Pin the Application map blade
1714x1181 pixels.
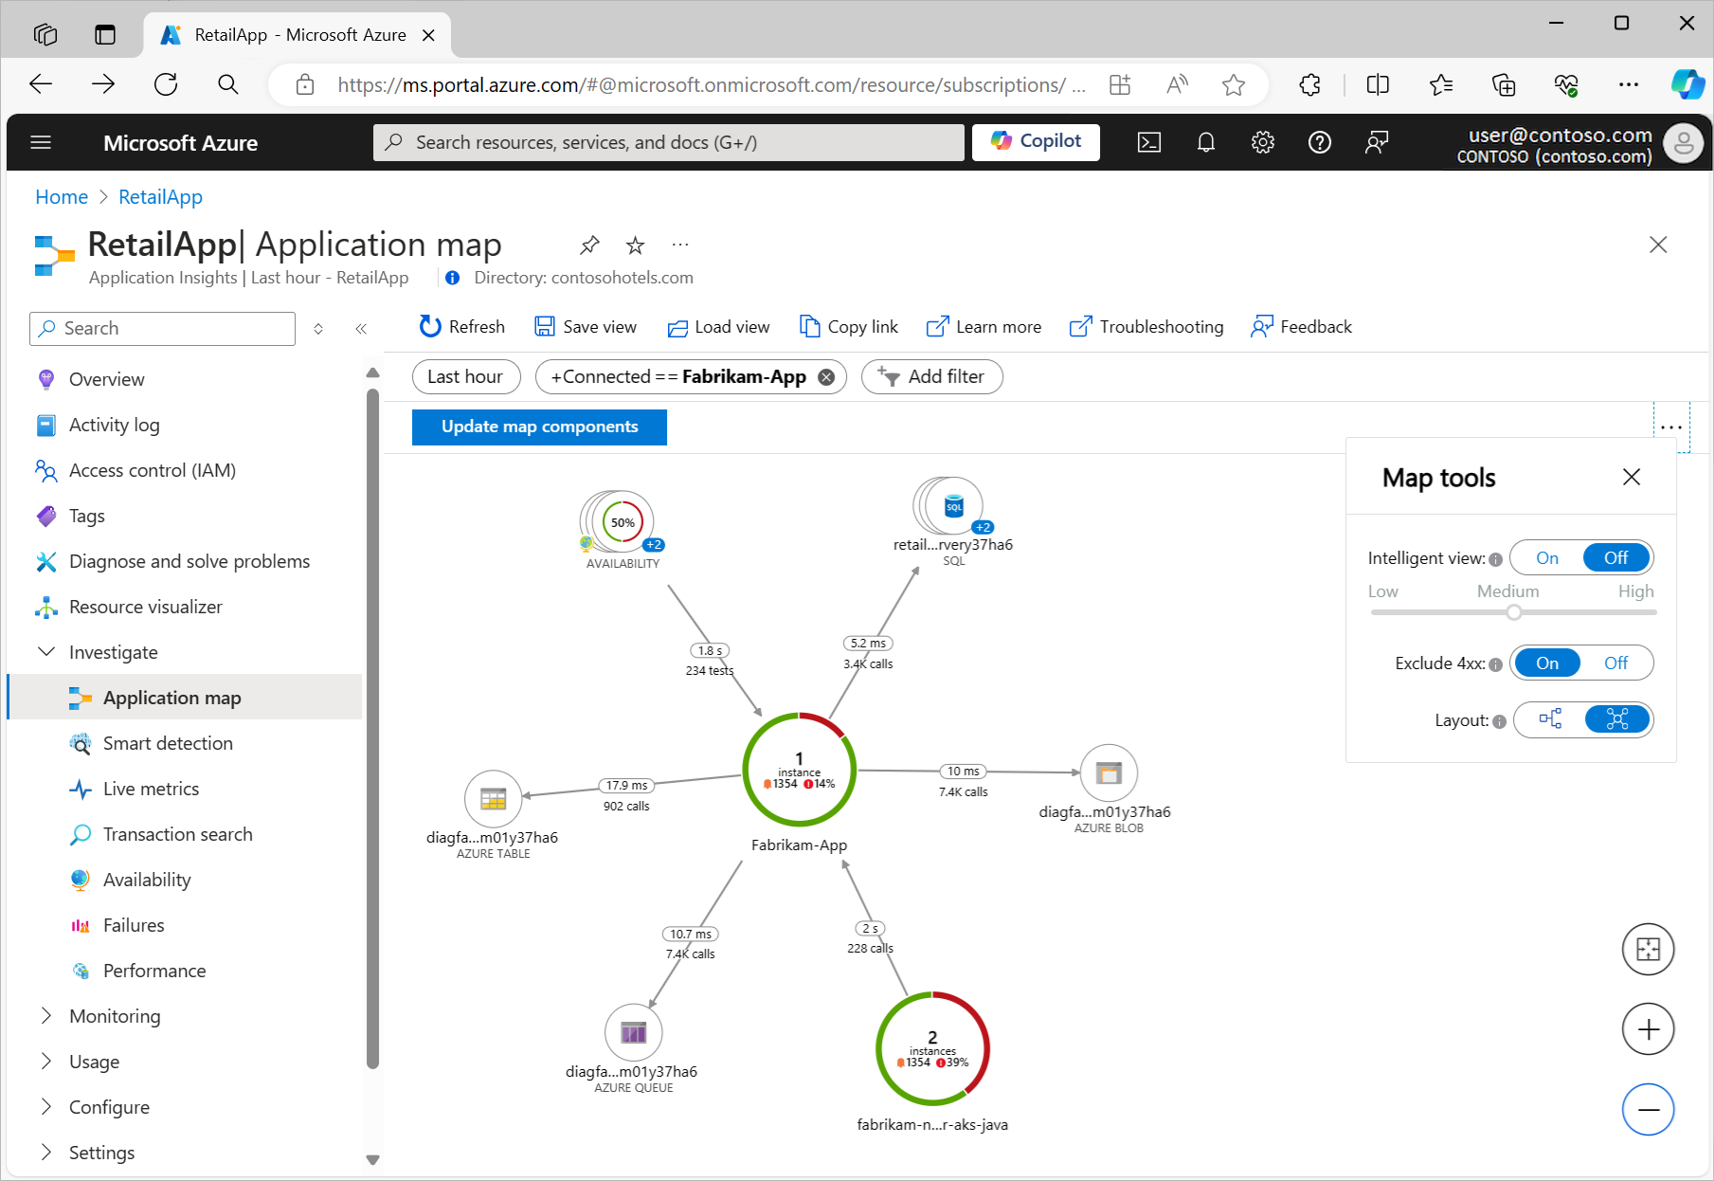coord(589,245)
